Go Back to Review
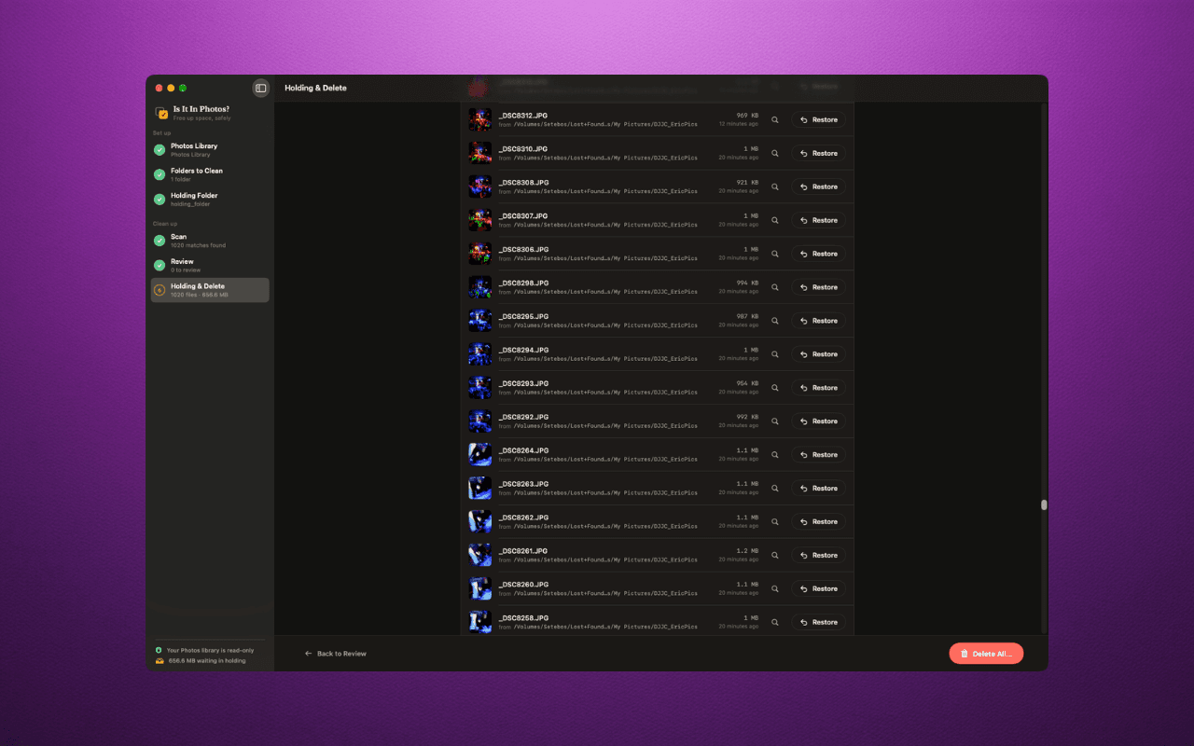 (x=336, y=654)
